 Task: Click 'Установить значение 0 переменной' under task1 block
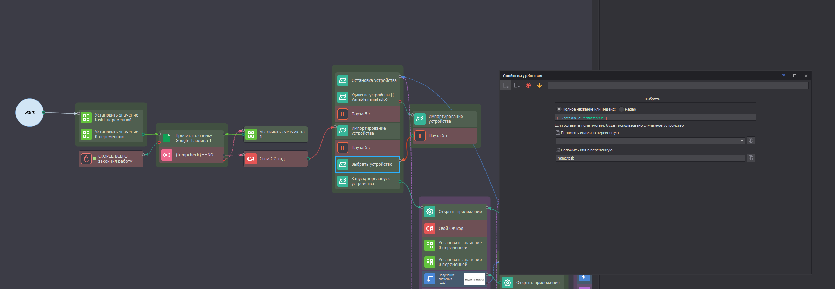pyautogui.click(x=111, y=134)
